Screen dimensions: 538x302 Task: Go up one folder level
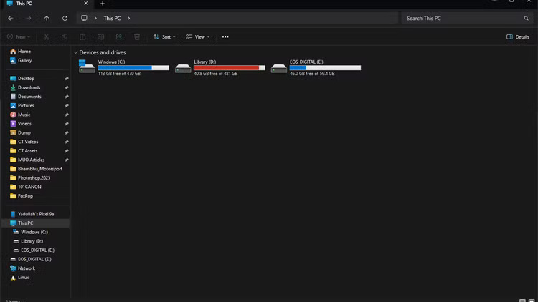tap(47, 18)
